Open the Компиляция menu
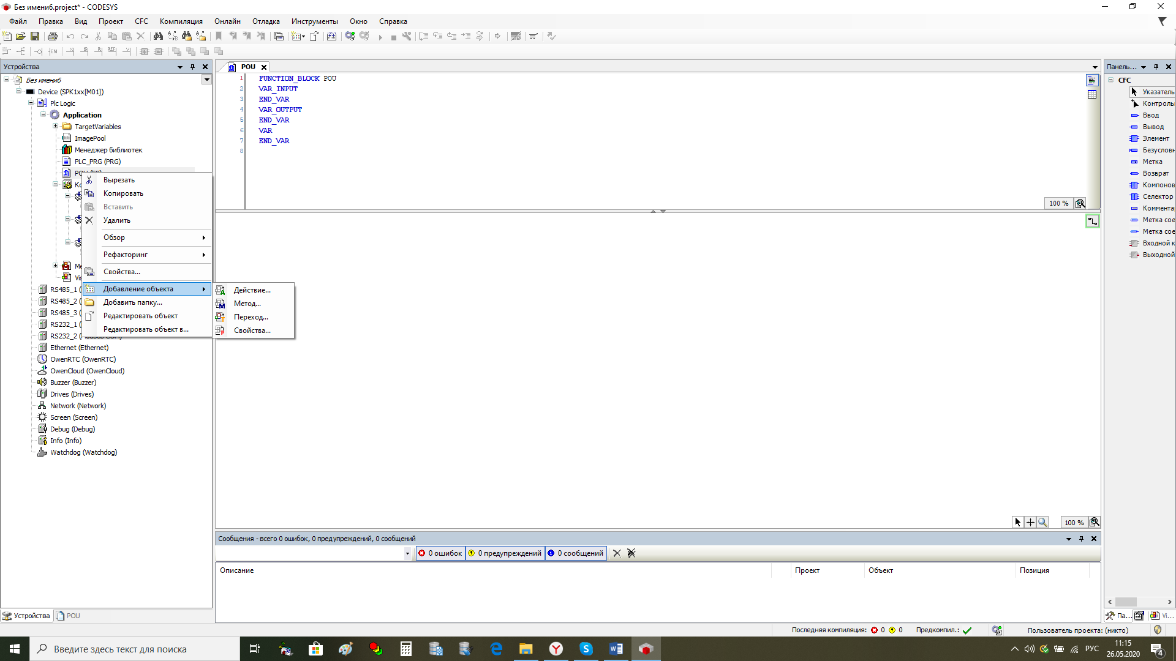The image size is (1176, 661). coord(181,21)
